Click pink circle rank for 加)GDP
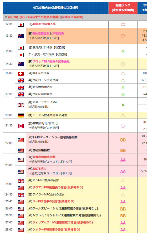 (x=123, y=126)
